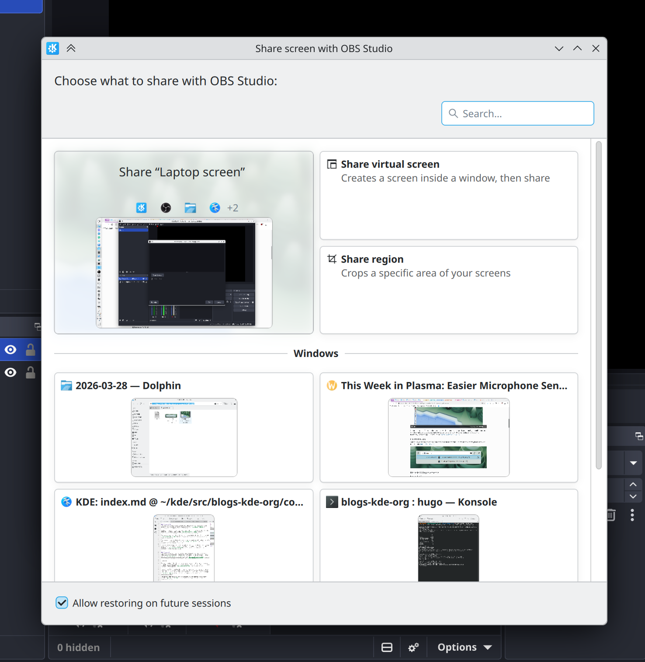Select the Dolphin window to share

[184, 427]
